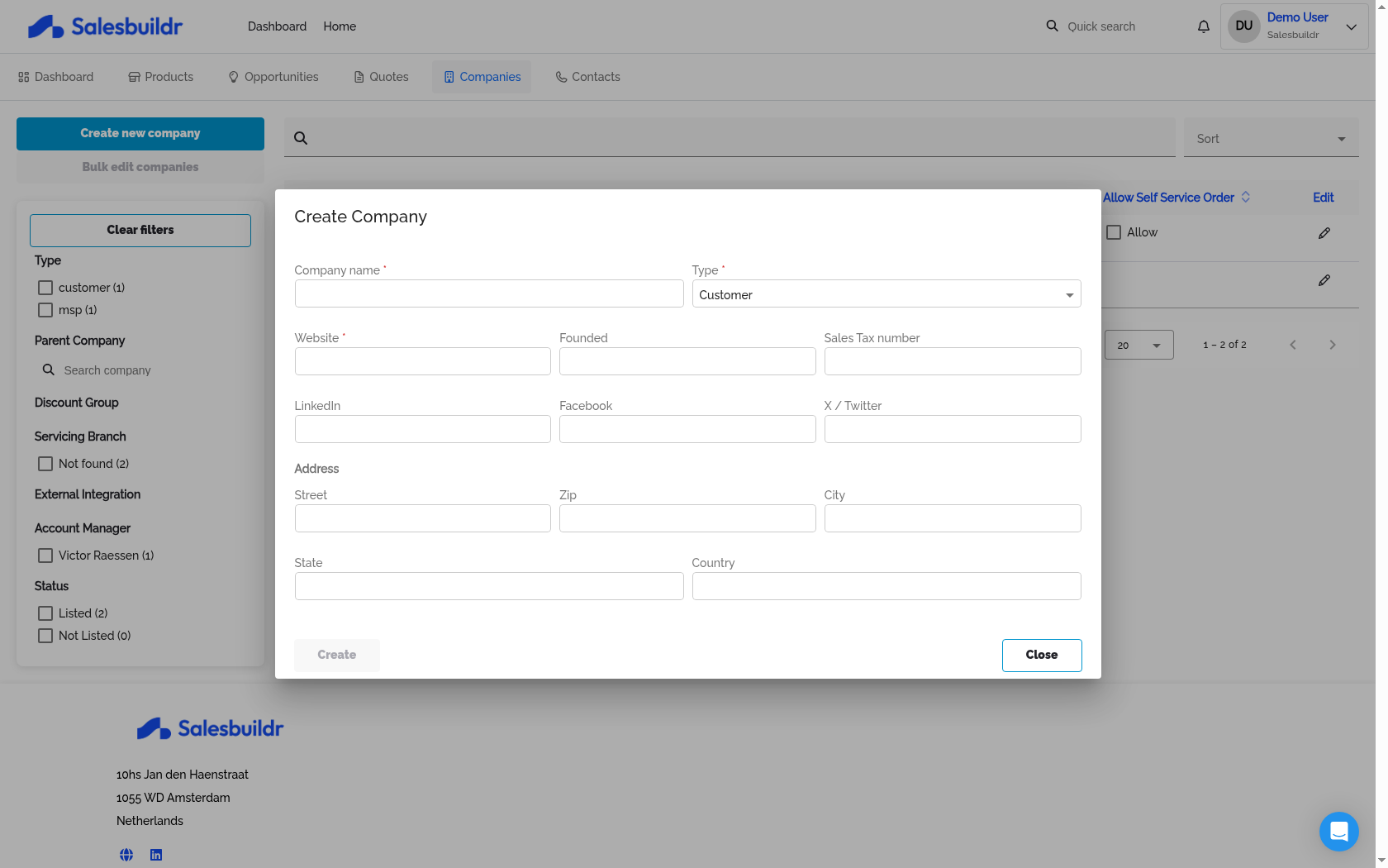
Task: Click the Clear filters button
Action: pos(140,231)
